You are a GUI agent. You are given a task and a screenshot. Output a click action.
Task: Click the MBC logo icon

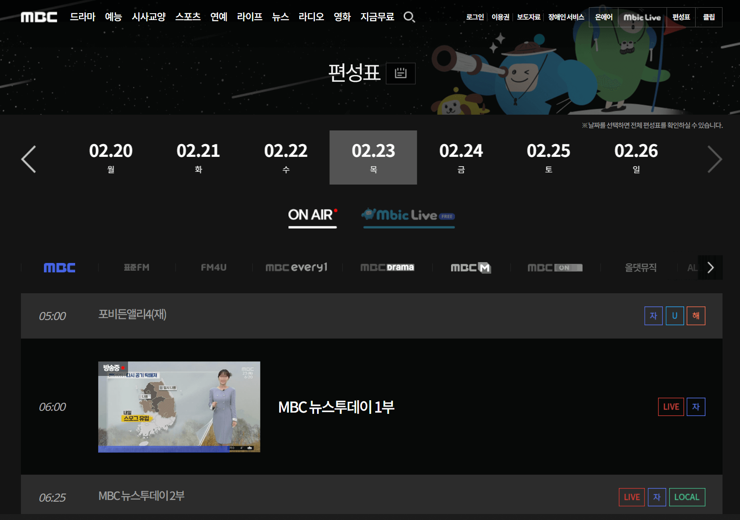[39, 17]
